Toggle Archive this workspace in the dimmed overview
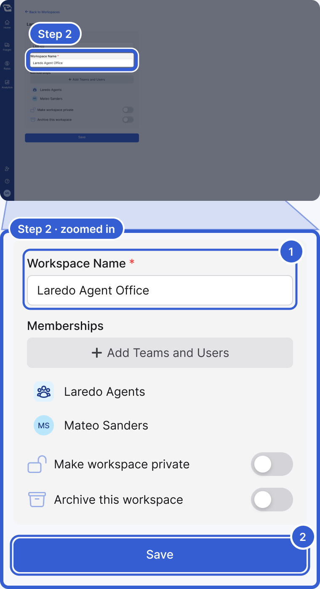 pyautogui.click(x=128, y=120)
